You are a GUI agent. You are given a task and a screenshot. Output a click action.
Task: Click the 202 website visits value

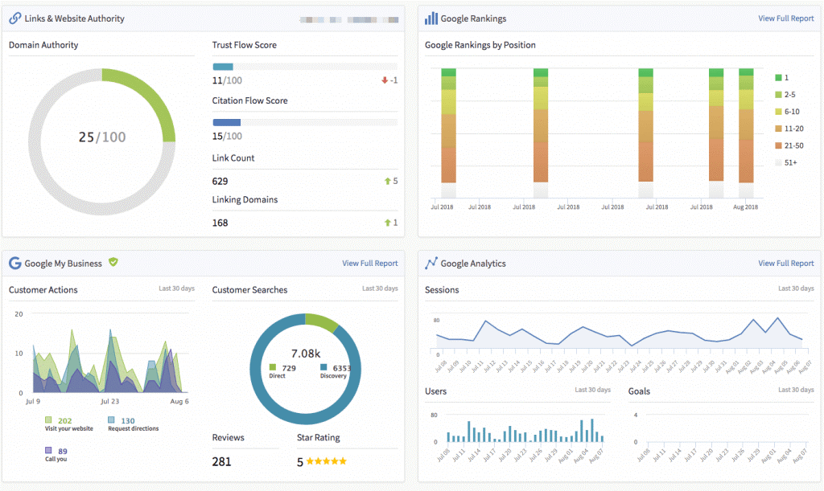[65, 421]
